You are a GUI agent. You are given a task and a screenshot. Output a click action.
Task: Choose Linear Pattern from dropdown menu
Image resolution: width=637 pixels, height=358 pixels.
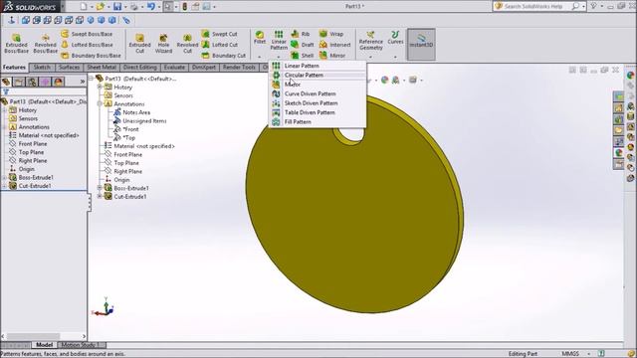click(318, 66)
